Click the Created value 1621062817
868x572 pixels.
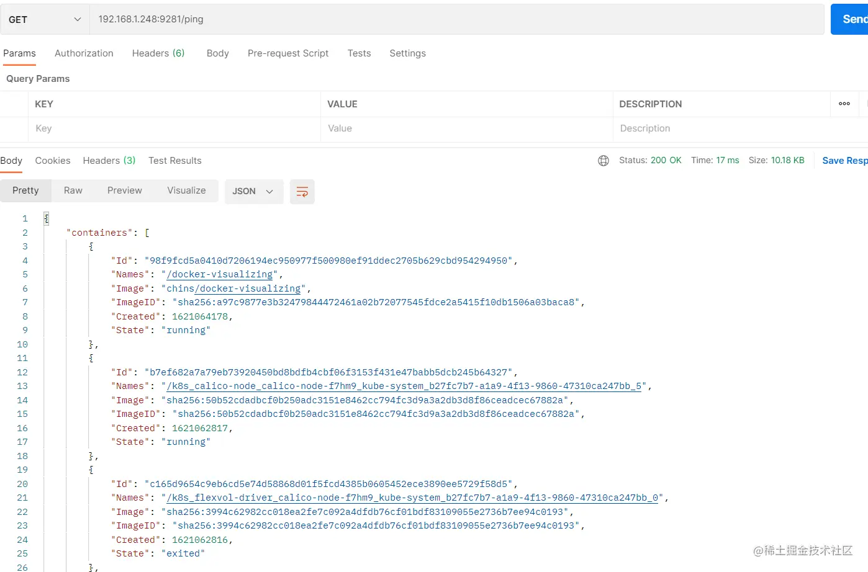click(x=200, y=428)
